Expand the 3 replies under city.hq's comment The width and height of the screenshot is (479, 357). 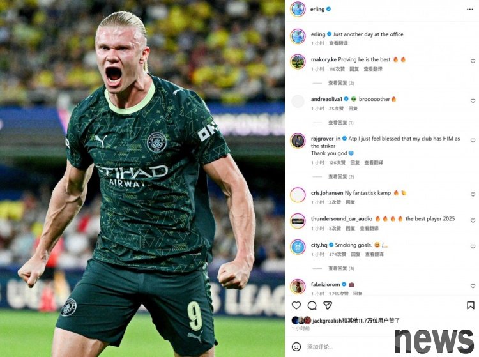click(341, 268)
